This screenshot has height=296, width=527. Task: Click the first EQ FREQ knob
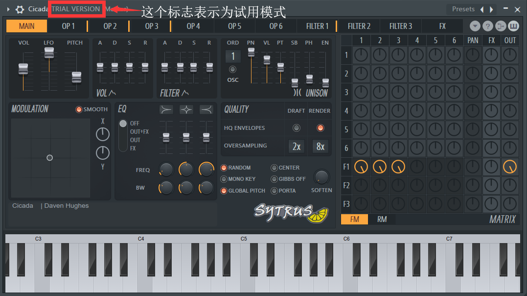(166, 170)
